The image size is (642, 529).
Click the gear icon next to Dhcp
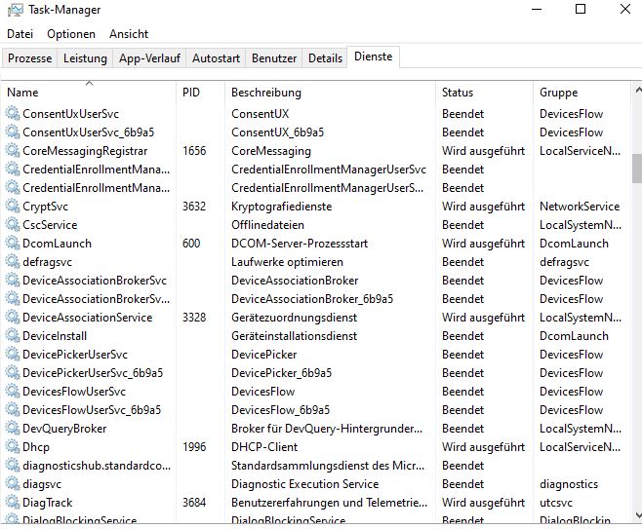click(13, 447)
